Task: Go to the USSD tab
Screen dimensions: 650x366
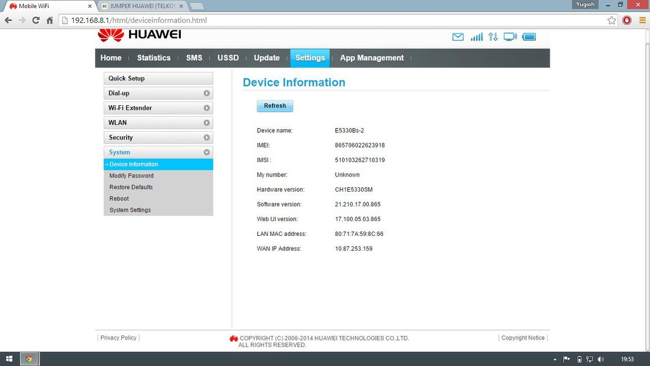Action: point(228,58)
